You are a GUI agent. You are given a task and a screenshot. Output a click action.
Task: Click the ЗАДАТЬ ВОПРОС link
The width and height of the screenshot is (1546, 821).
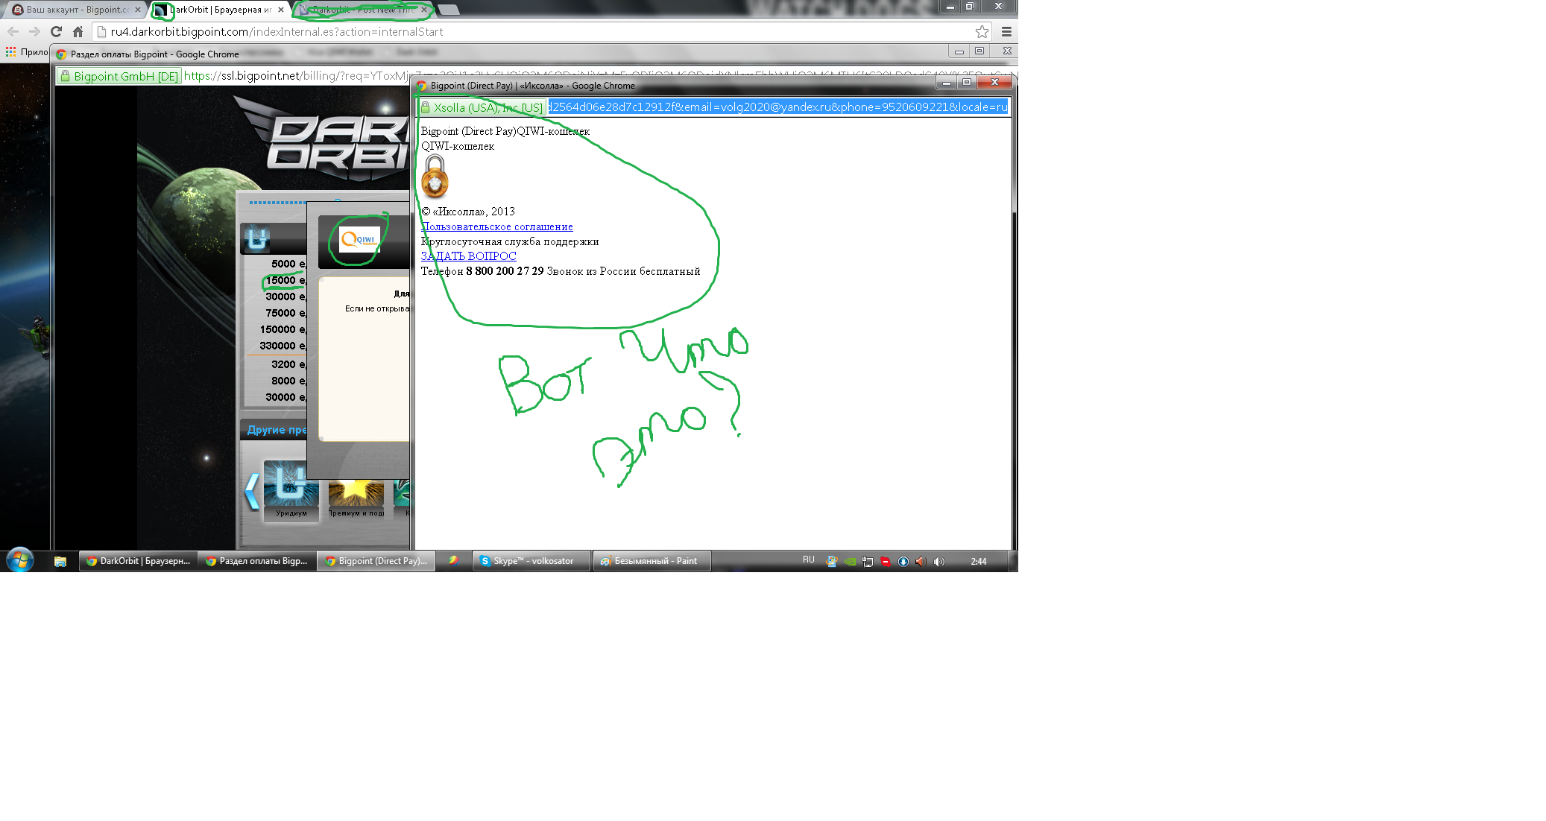[x=468, y=256]
